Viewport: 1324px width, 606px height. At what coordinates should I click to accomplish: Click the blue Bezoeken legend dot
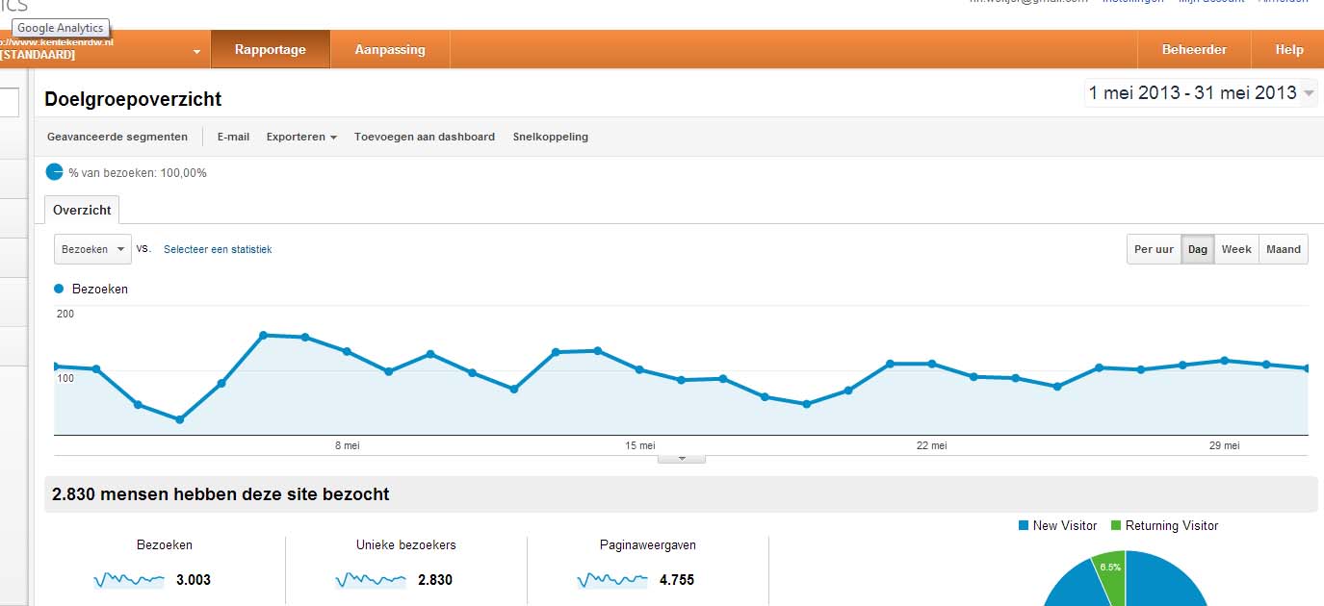coord(59,289)
